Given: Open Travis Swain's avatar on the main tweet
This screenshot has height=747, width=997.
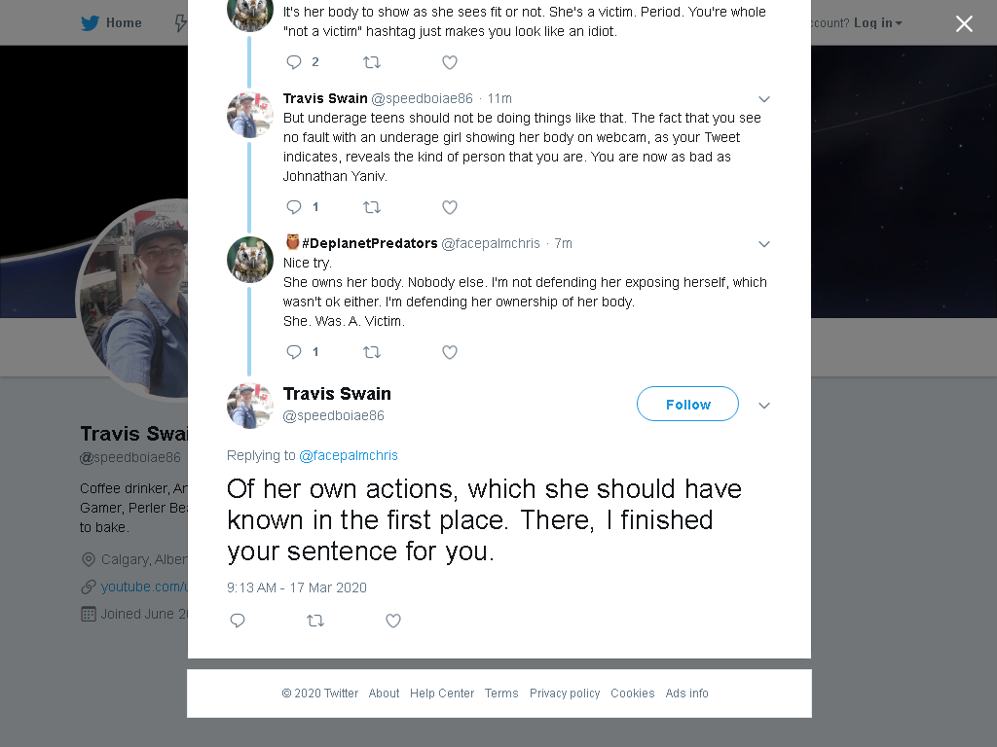Looking at the screenshot, I should click(250, 406).
